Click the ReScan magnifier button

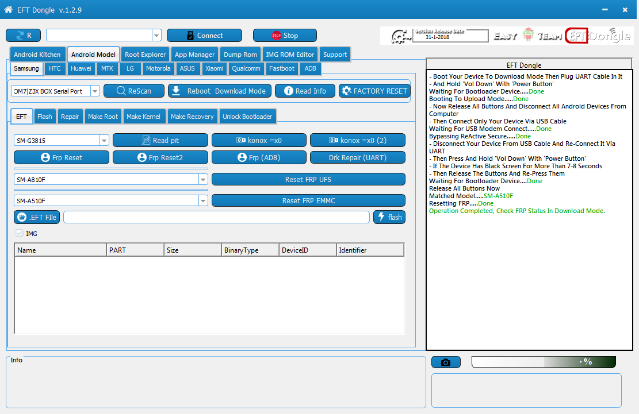(134, 91)
